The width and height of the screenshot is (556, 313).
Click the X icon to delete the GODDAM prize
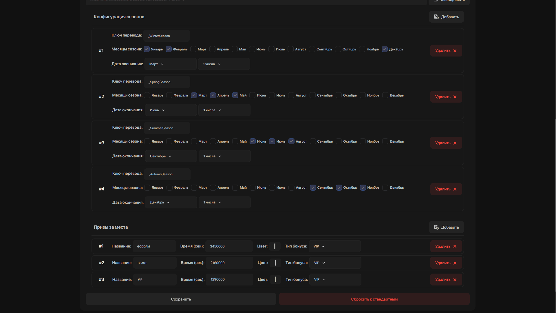tap(455, 246)
